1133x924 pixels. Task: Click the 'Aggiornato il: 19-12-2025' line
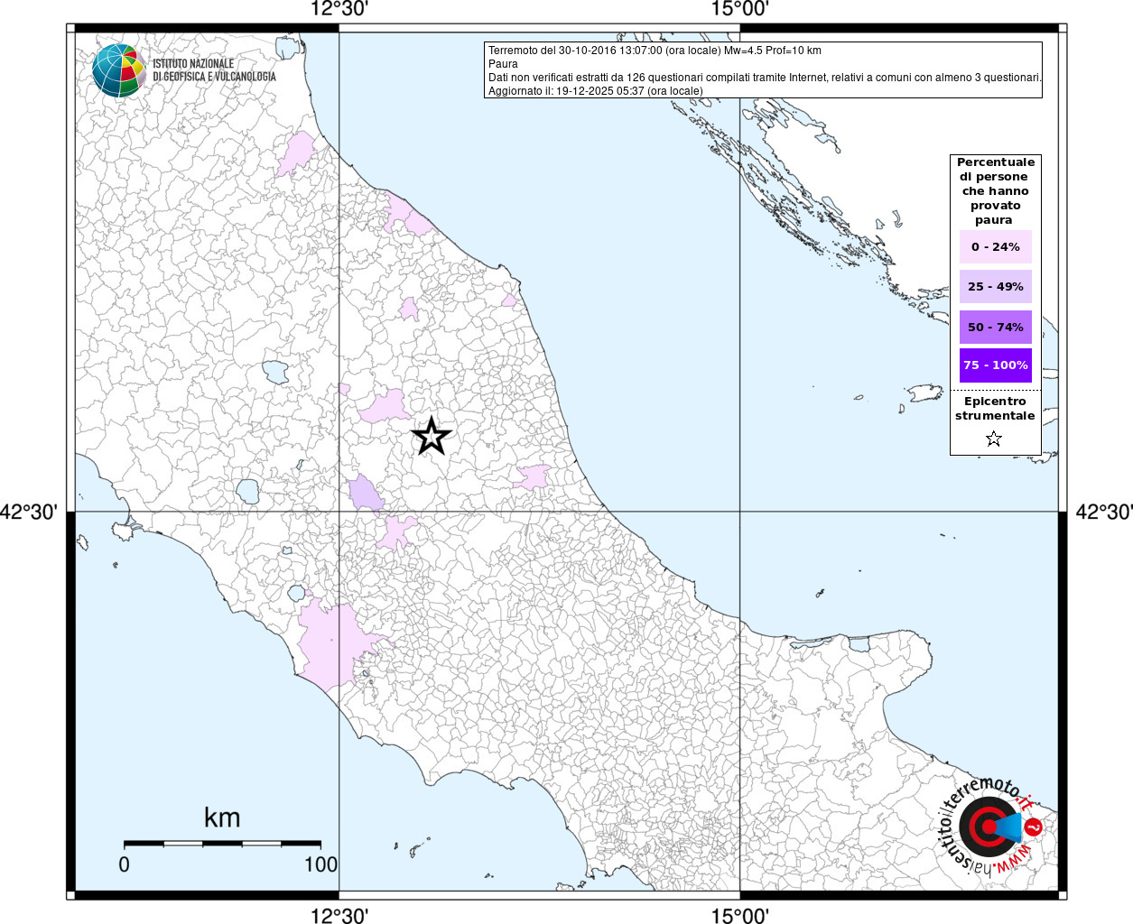[595, 91]
